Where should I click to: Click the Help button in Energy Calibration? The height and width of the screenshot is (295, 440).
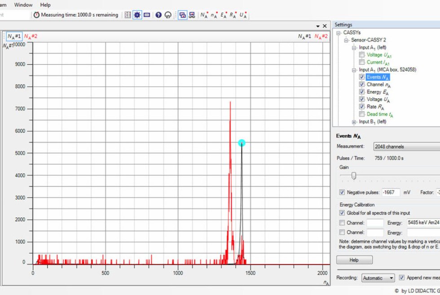point(354,260)
